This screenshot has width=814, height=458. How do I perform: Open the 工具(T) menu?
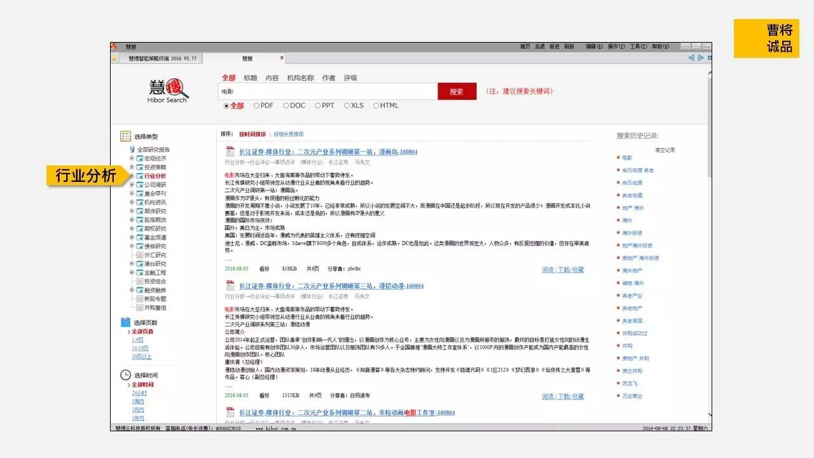pyautogui.click(x=638, y=46)
